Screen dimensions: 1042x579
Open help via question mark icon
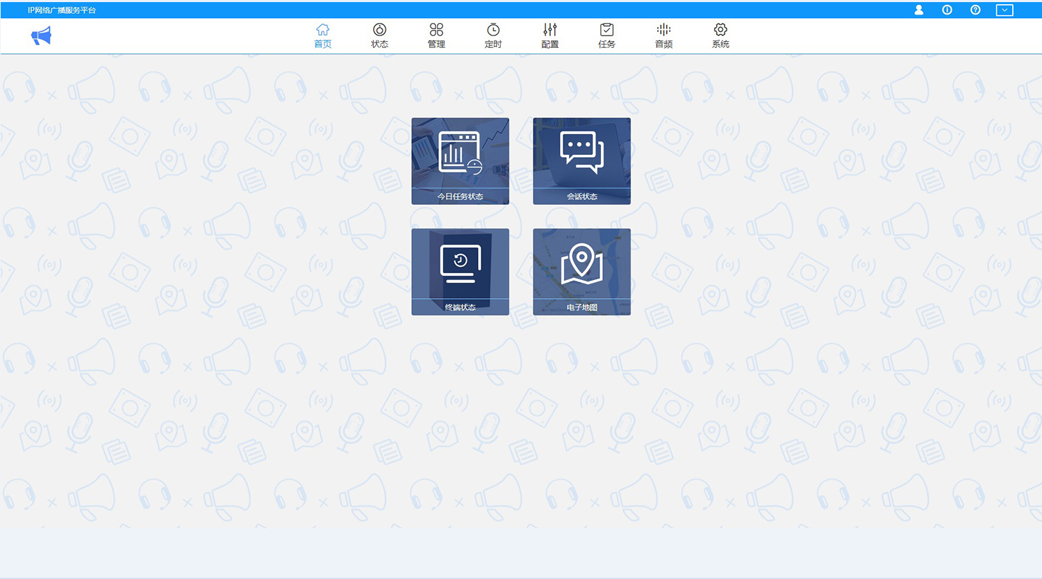(x=975, y=10)
